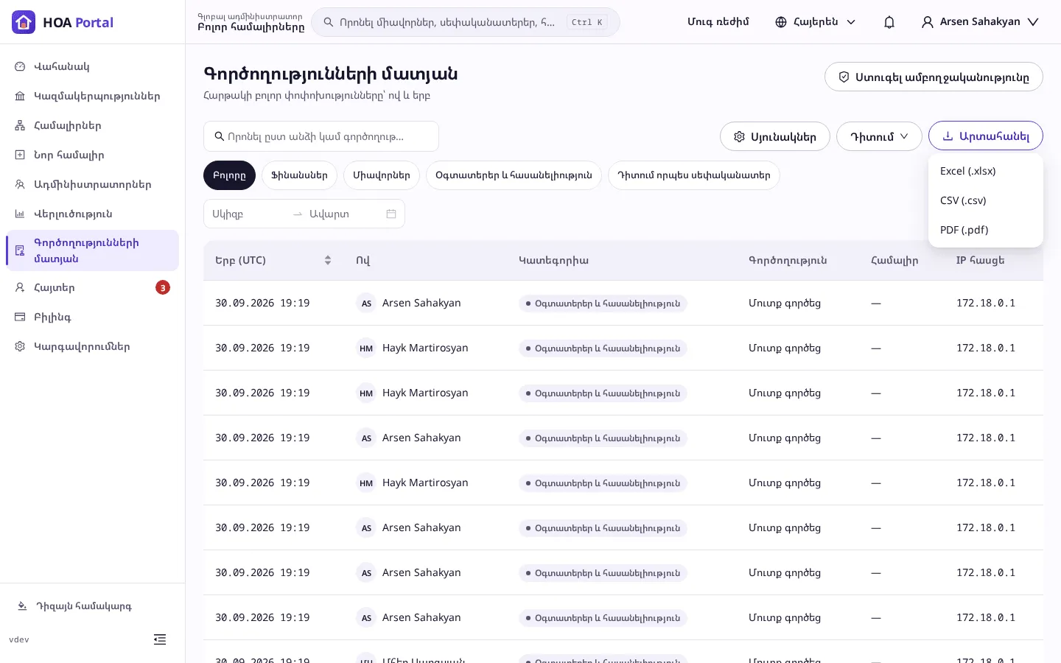Open Դիզայն համակարգ in sidebar footer
1061x663 pixels.
coord(92,606)
